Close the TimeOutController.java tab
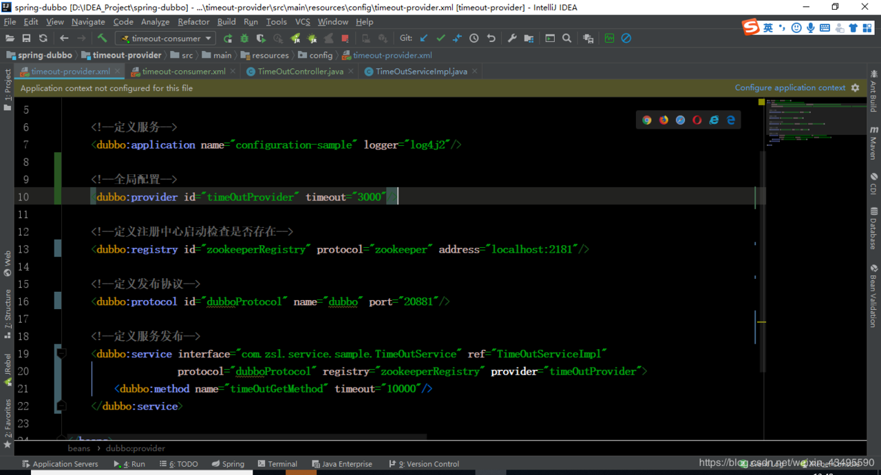881x475 pixels. [351, 71]
